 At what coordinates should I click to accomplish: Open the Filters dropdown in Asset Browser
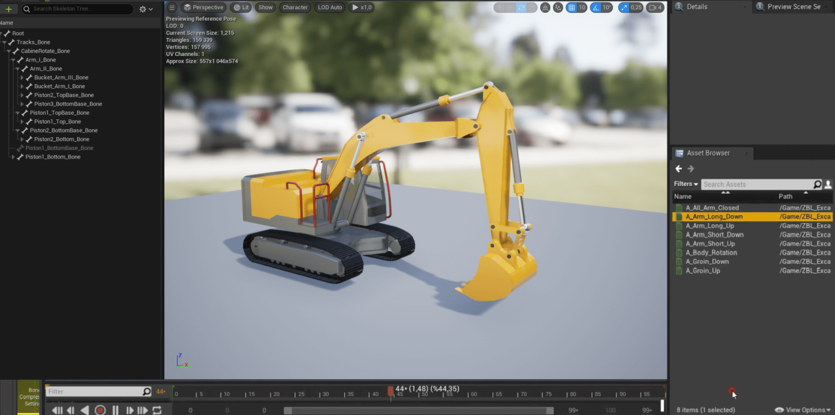pos(686,184)
